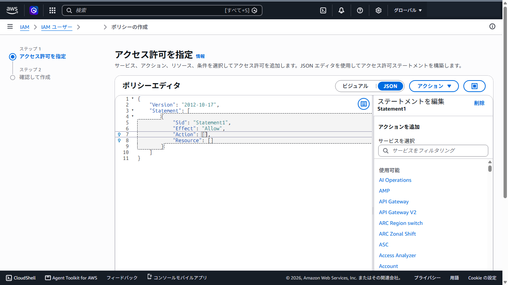
Task: Launch CloudShell from the top bar icon
Action: 323,10
